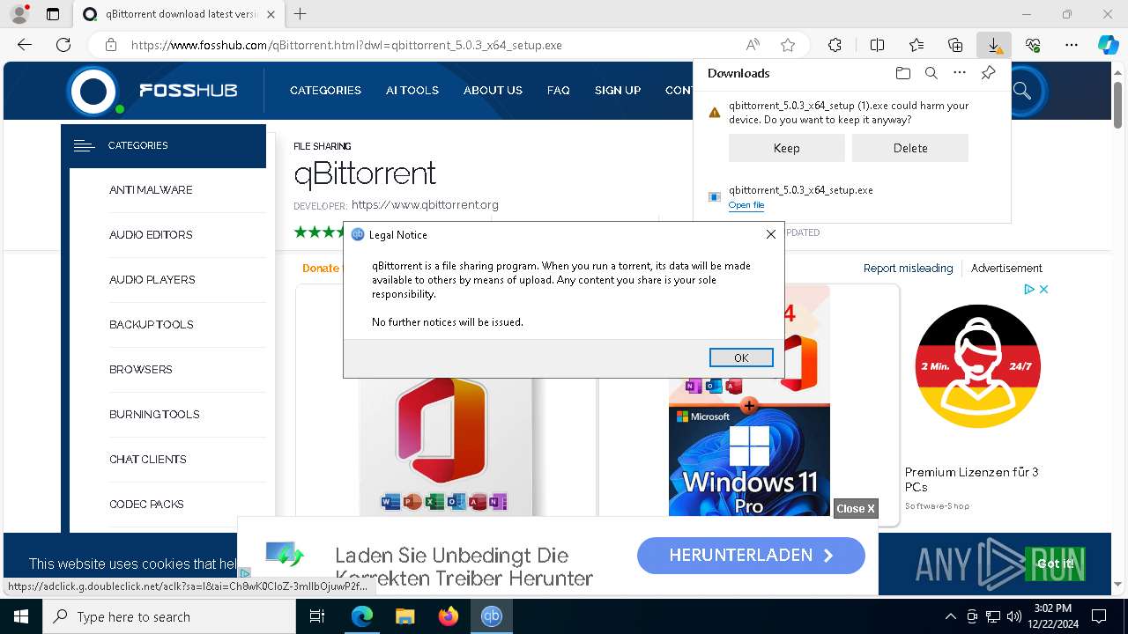1128x634 pixels.
Task: Open the CATEGORIES nav menu
Action: tap(325, 90)
